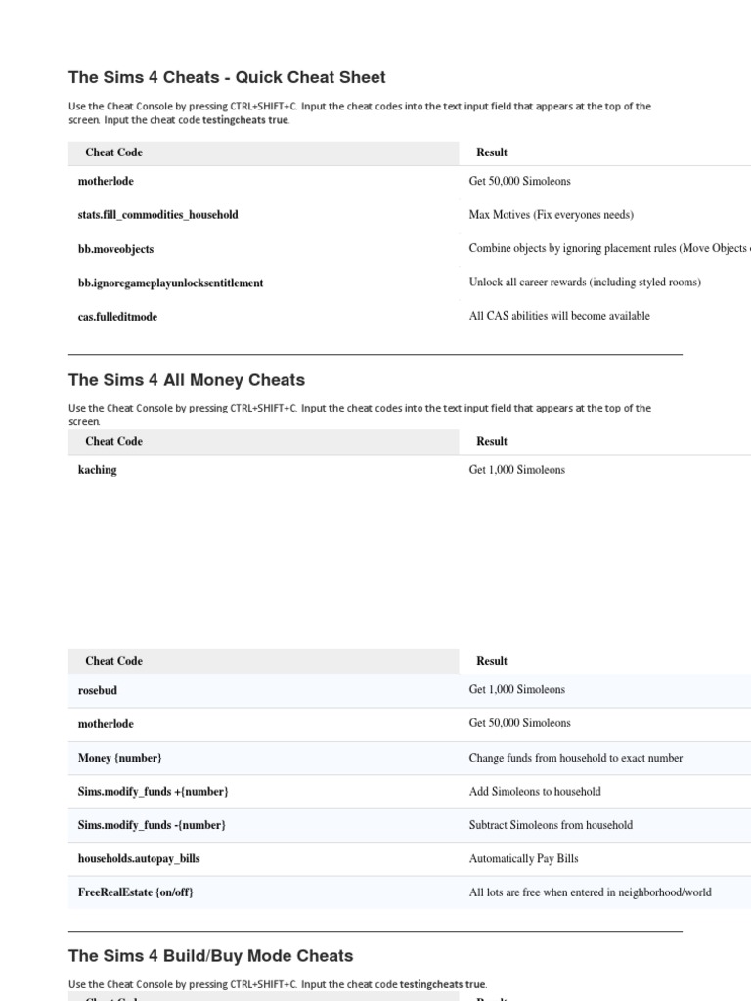Click the "FreeRealEstate {on/off}" cheat code
The height and width of the screenshot is (1001, 751).
pyautogui.click(x=136, y=892)
